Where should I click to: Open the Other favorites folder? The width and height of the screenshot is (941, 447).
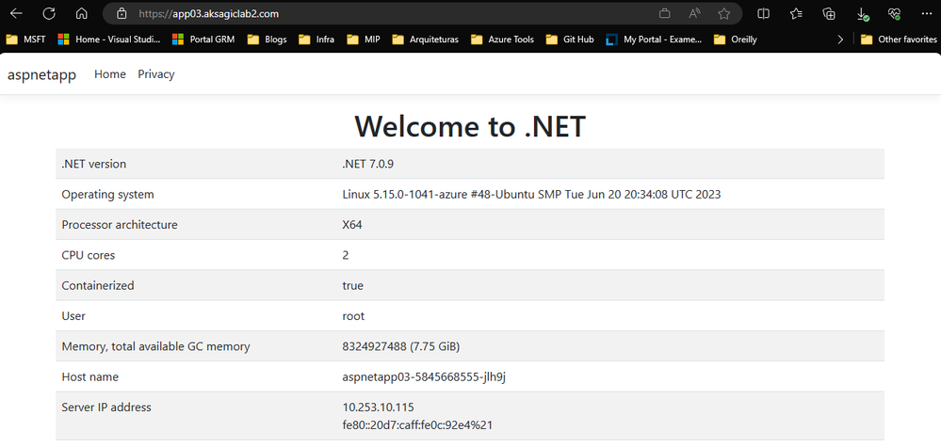[x=899, y=40]
